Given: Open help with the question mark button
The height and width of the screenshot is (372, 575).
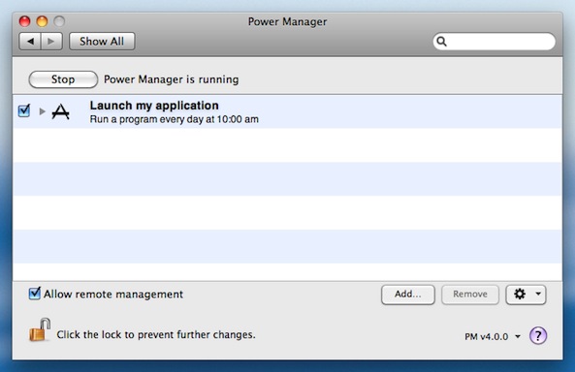Looking at the screenshot, I should coord(538,335).
